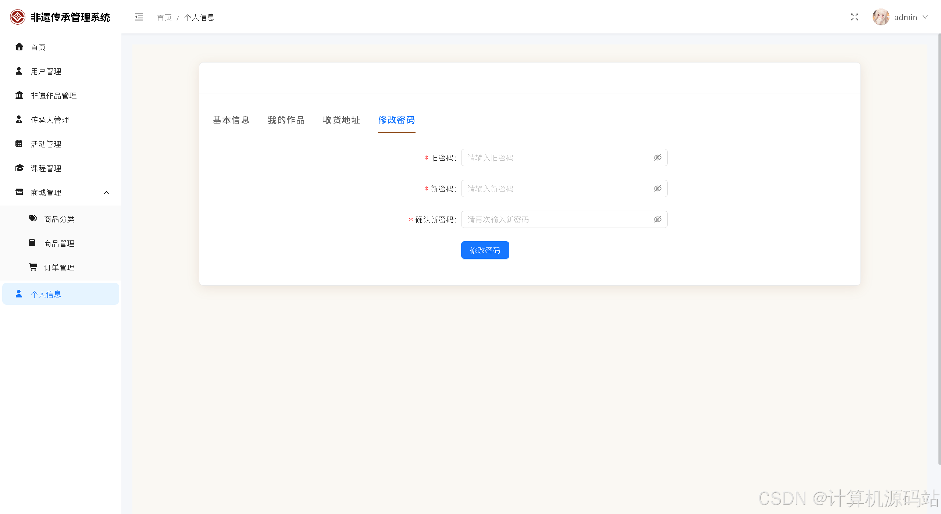The height and width of the screenshot is (514, 941).
Task: Click the 订单管理 shopping cart icon
Action: coord(33,267)
